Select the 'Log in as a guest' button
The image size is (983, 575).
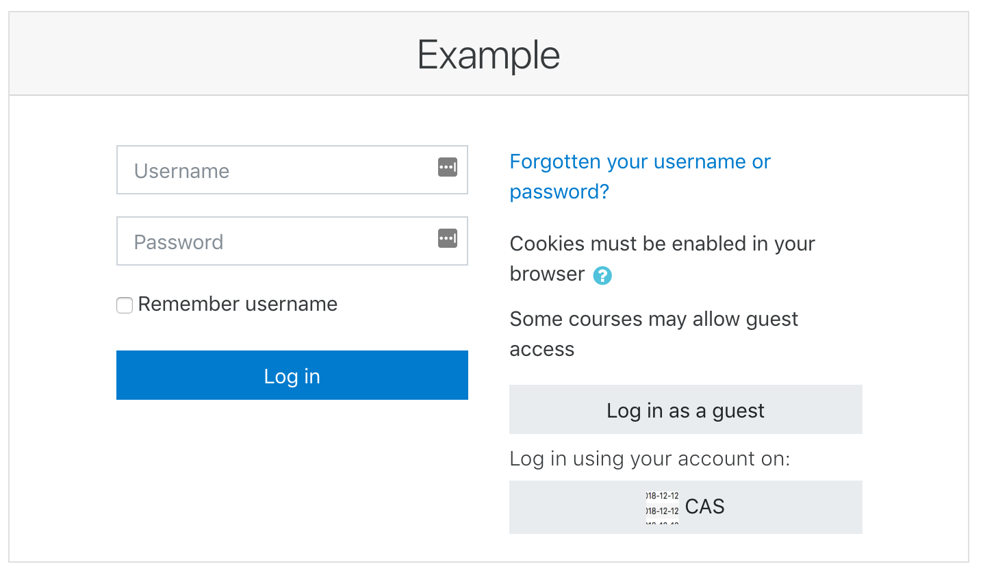coord(686,409)
